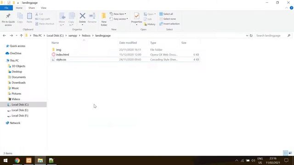This screenshot has height=165, width=294.
Task: Click Select all
Action: coord(166,14)
